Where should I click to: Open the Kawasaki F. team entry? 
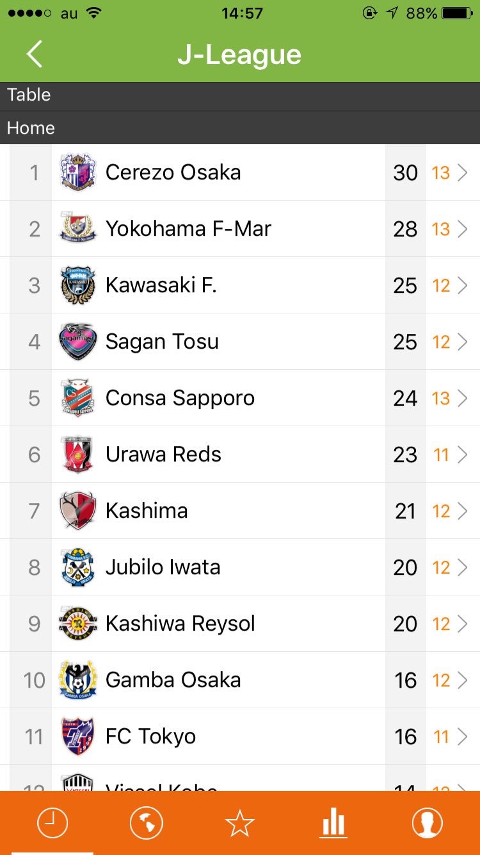161,285
